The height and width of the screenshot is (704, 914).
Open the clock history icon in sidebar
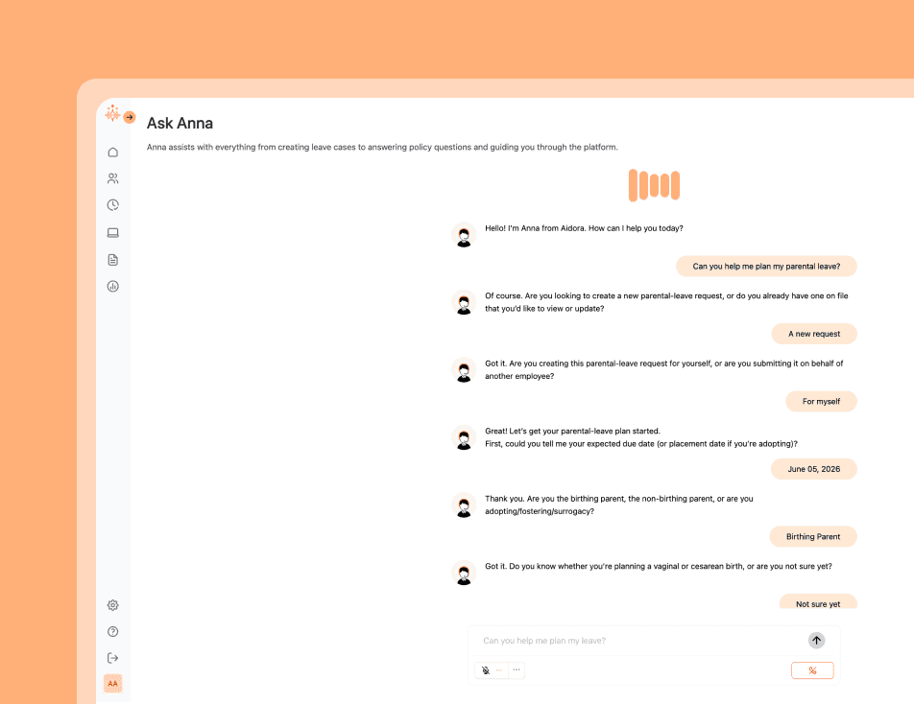click(113, 205)
